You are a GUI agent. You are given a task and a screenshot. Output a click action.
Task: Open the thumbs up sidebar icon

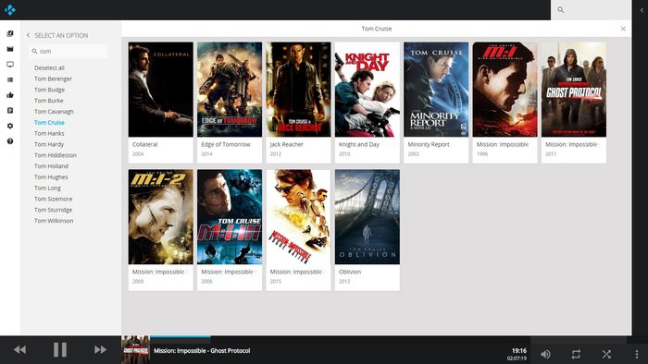(x=10, y=95)
